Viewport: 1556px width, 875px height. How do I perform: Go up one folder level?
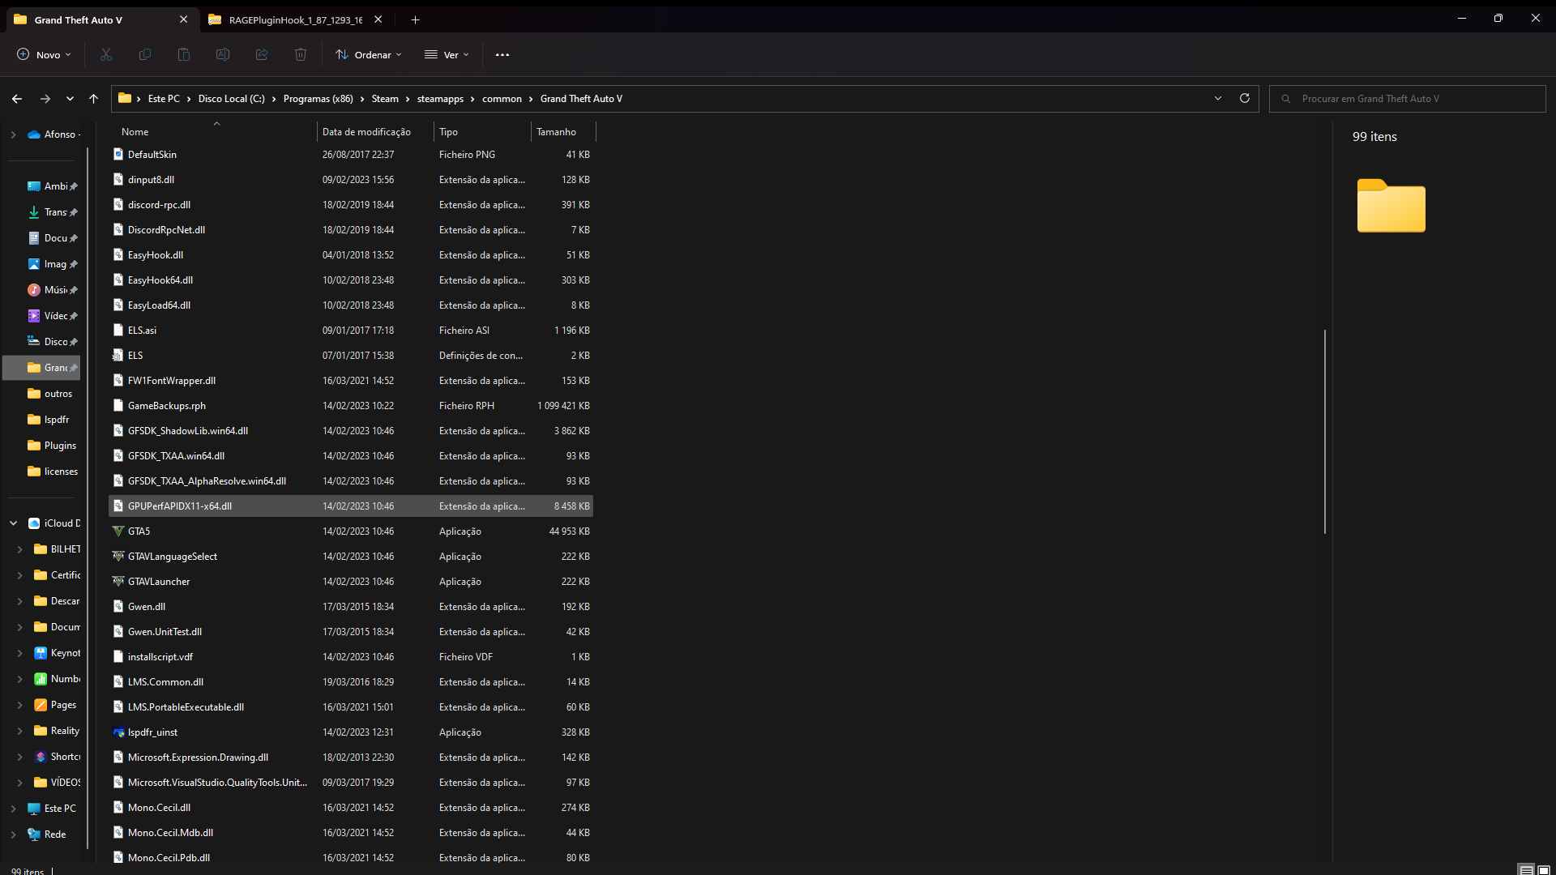pyautogui.click(x=94, y=98)
